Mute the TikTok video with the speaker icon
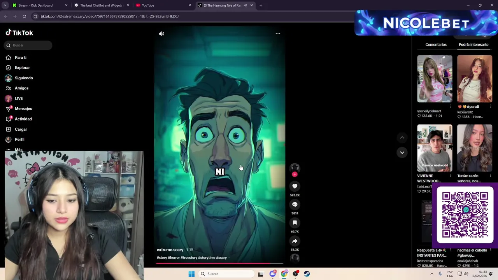The width and height of the screenshot is (498, 280). 161,33
